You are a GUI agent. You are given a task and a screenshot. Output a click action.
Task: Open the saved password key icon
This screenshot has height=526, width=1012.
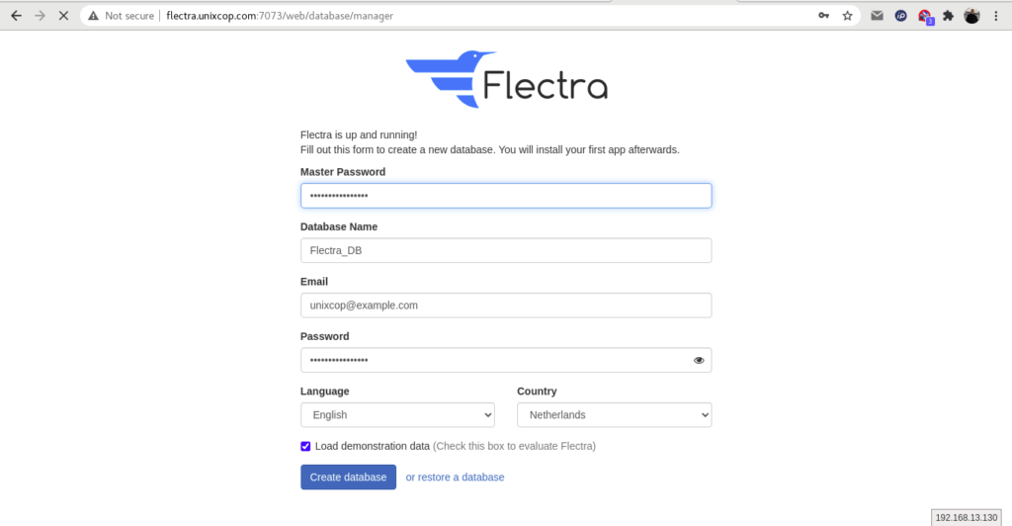click(x=823, y=16)
